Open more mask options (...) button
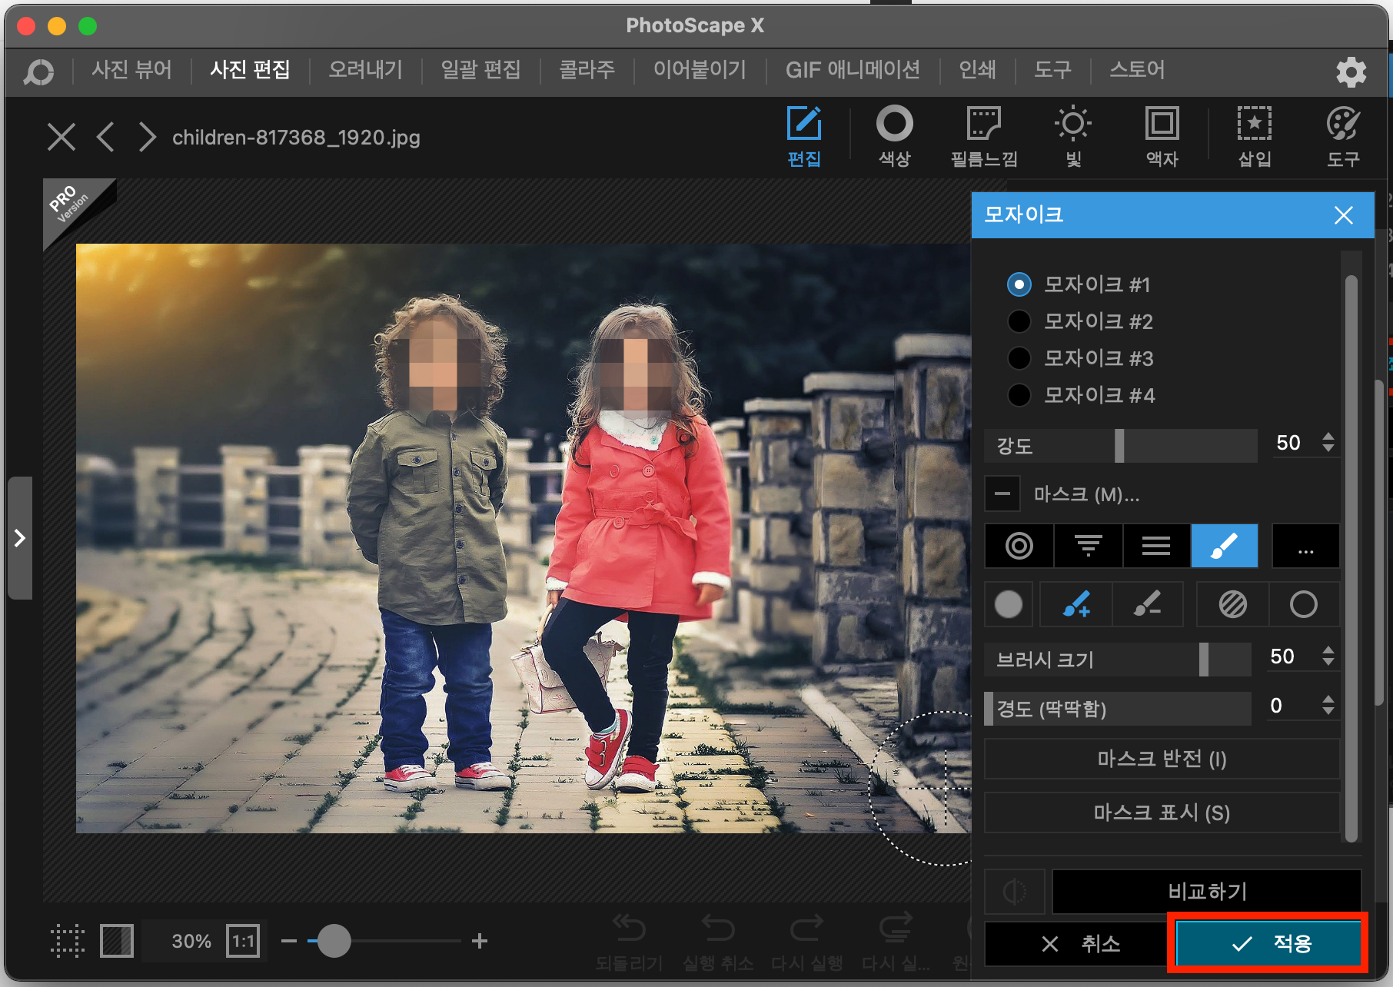 click(x=1306, y=546)
